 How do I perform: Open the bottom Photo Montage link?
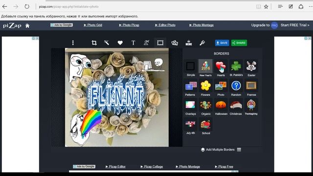(188, 166)
